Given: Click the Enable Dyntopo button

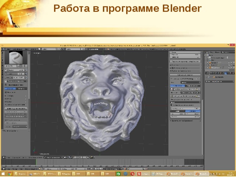Looking at the screenshot, I should coord(16,108).
